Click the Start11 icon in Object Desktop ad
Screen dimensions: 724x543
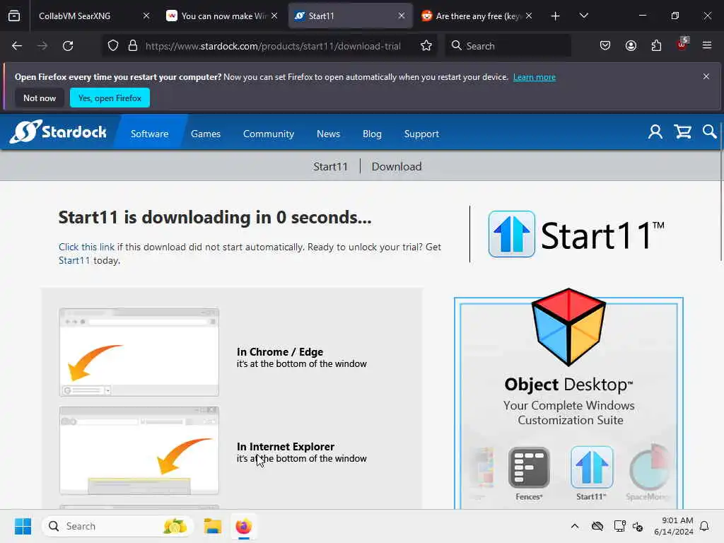click(x=592, y=467)
